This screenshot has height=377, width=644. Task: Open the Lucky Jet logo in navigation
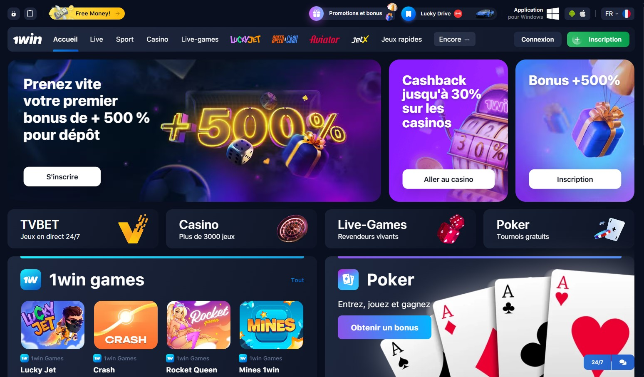(x=245, y=40)
